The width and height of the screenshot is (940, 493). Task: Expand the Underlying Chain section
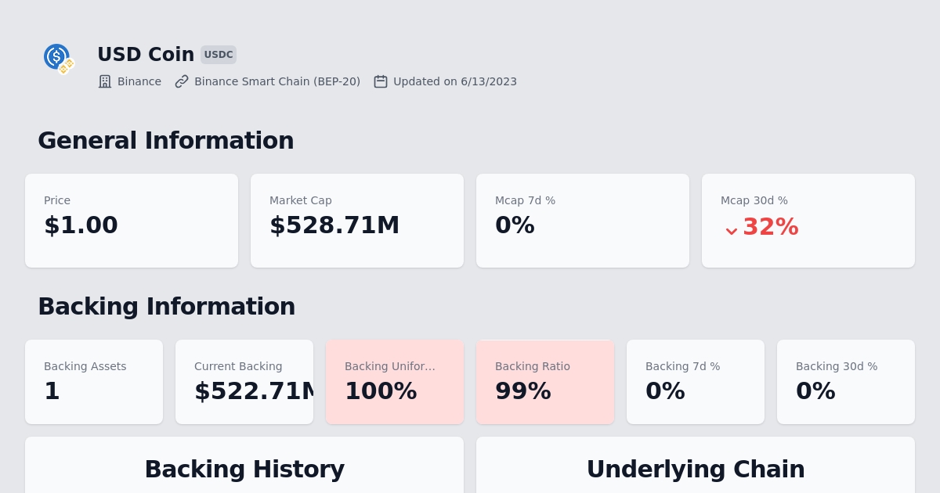696,469
